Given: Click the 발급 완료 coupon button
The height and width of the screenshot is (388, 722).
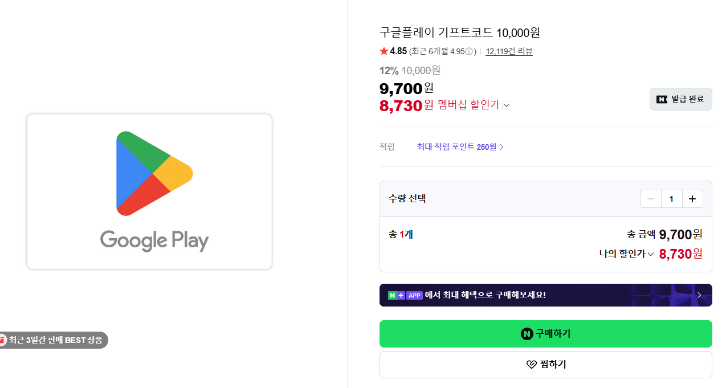Looking at the screenshot, I should pyautogui.click(x=680, y=99).
